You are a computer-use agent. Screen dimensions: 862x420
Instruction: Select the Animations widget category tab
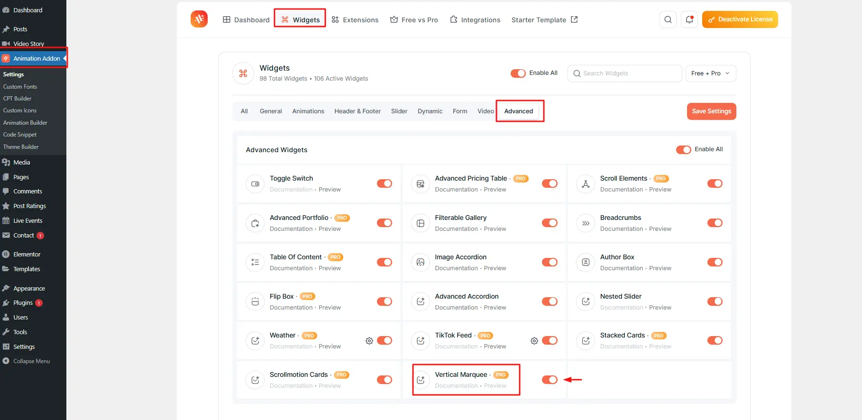(x=308, y=111)
